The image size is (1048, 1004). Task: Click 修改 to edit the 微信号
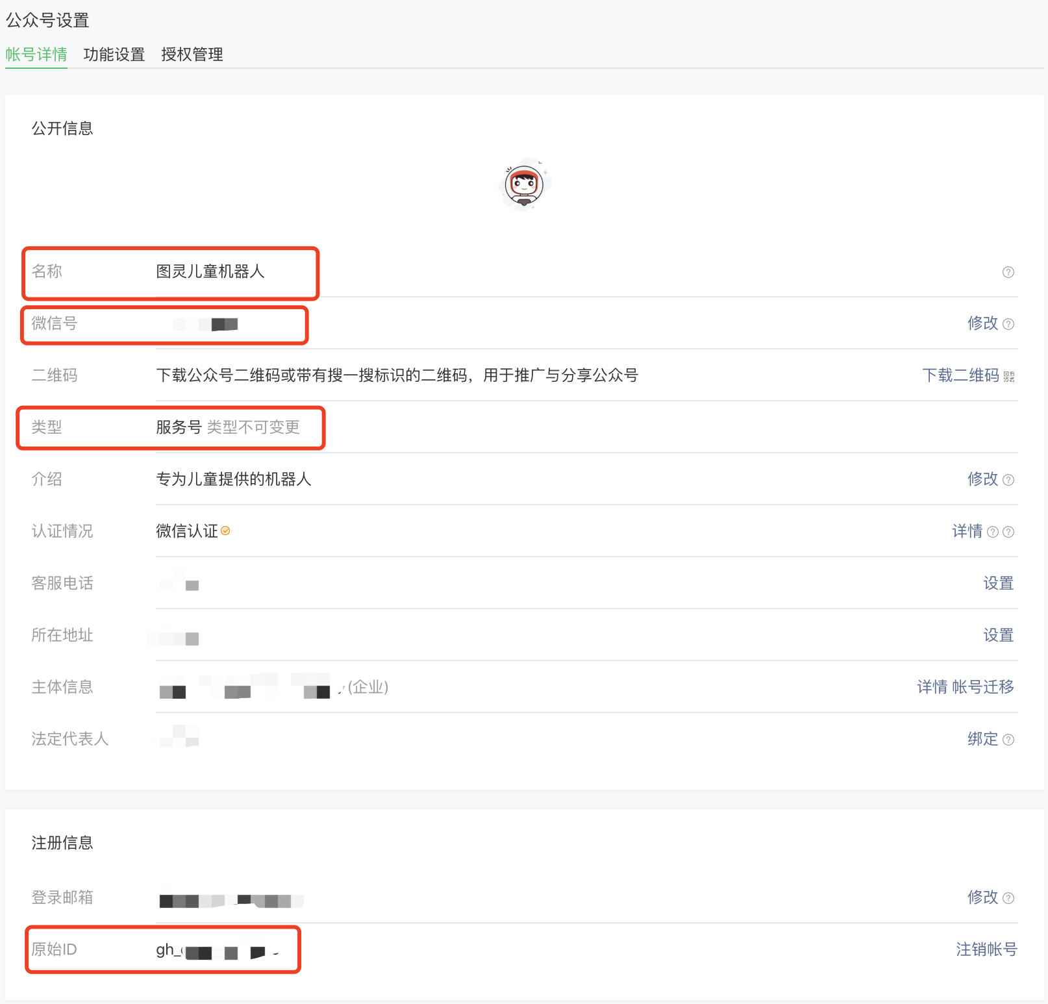(982, 323)
